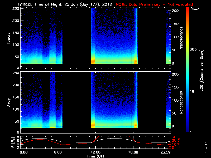Click Nanoseconds label beside Toward panel
Screen dimensions: 211x158
(x=182, y=38)
